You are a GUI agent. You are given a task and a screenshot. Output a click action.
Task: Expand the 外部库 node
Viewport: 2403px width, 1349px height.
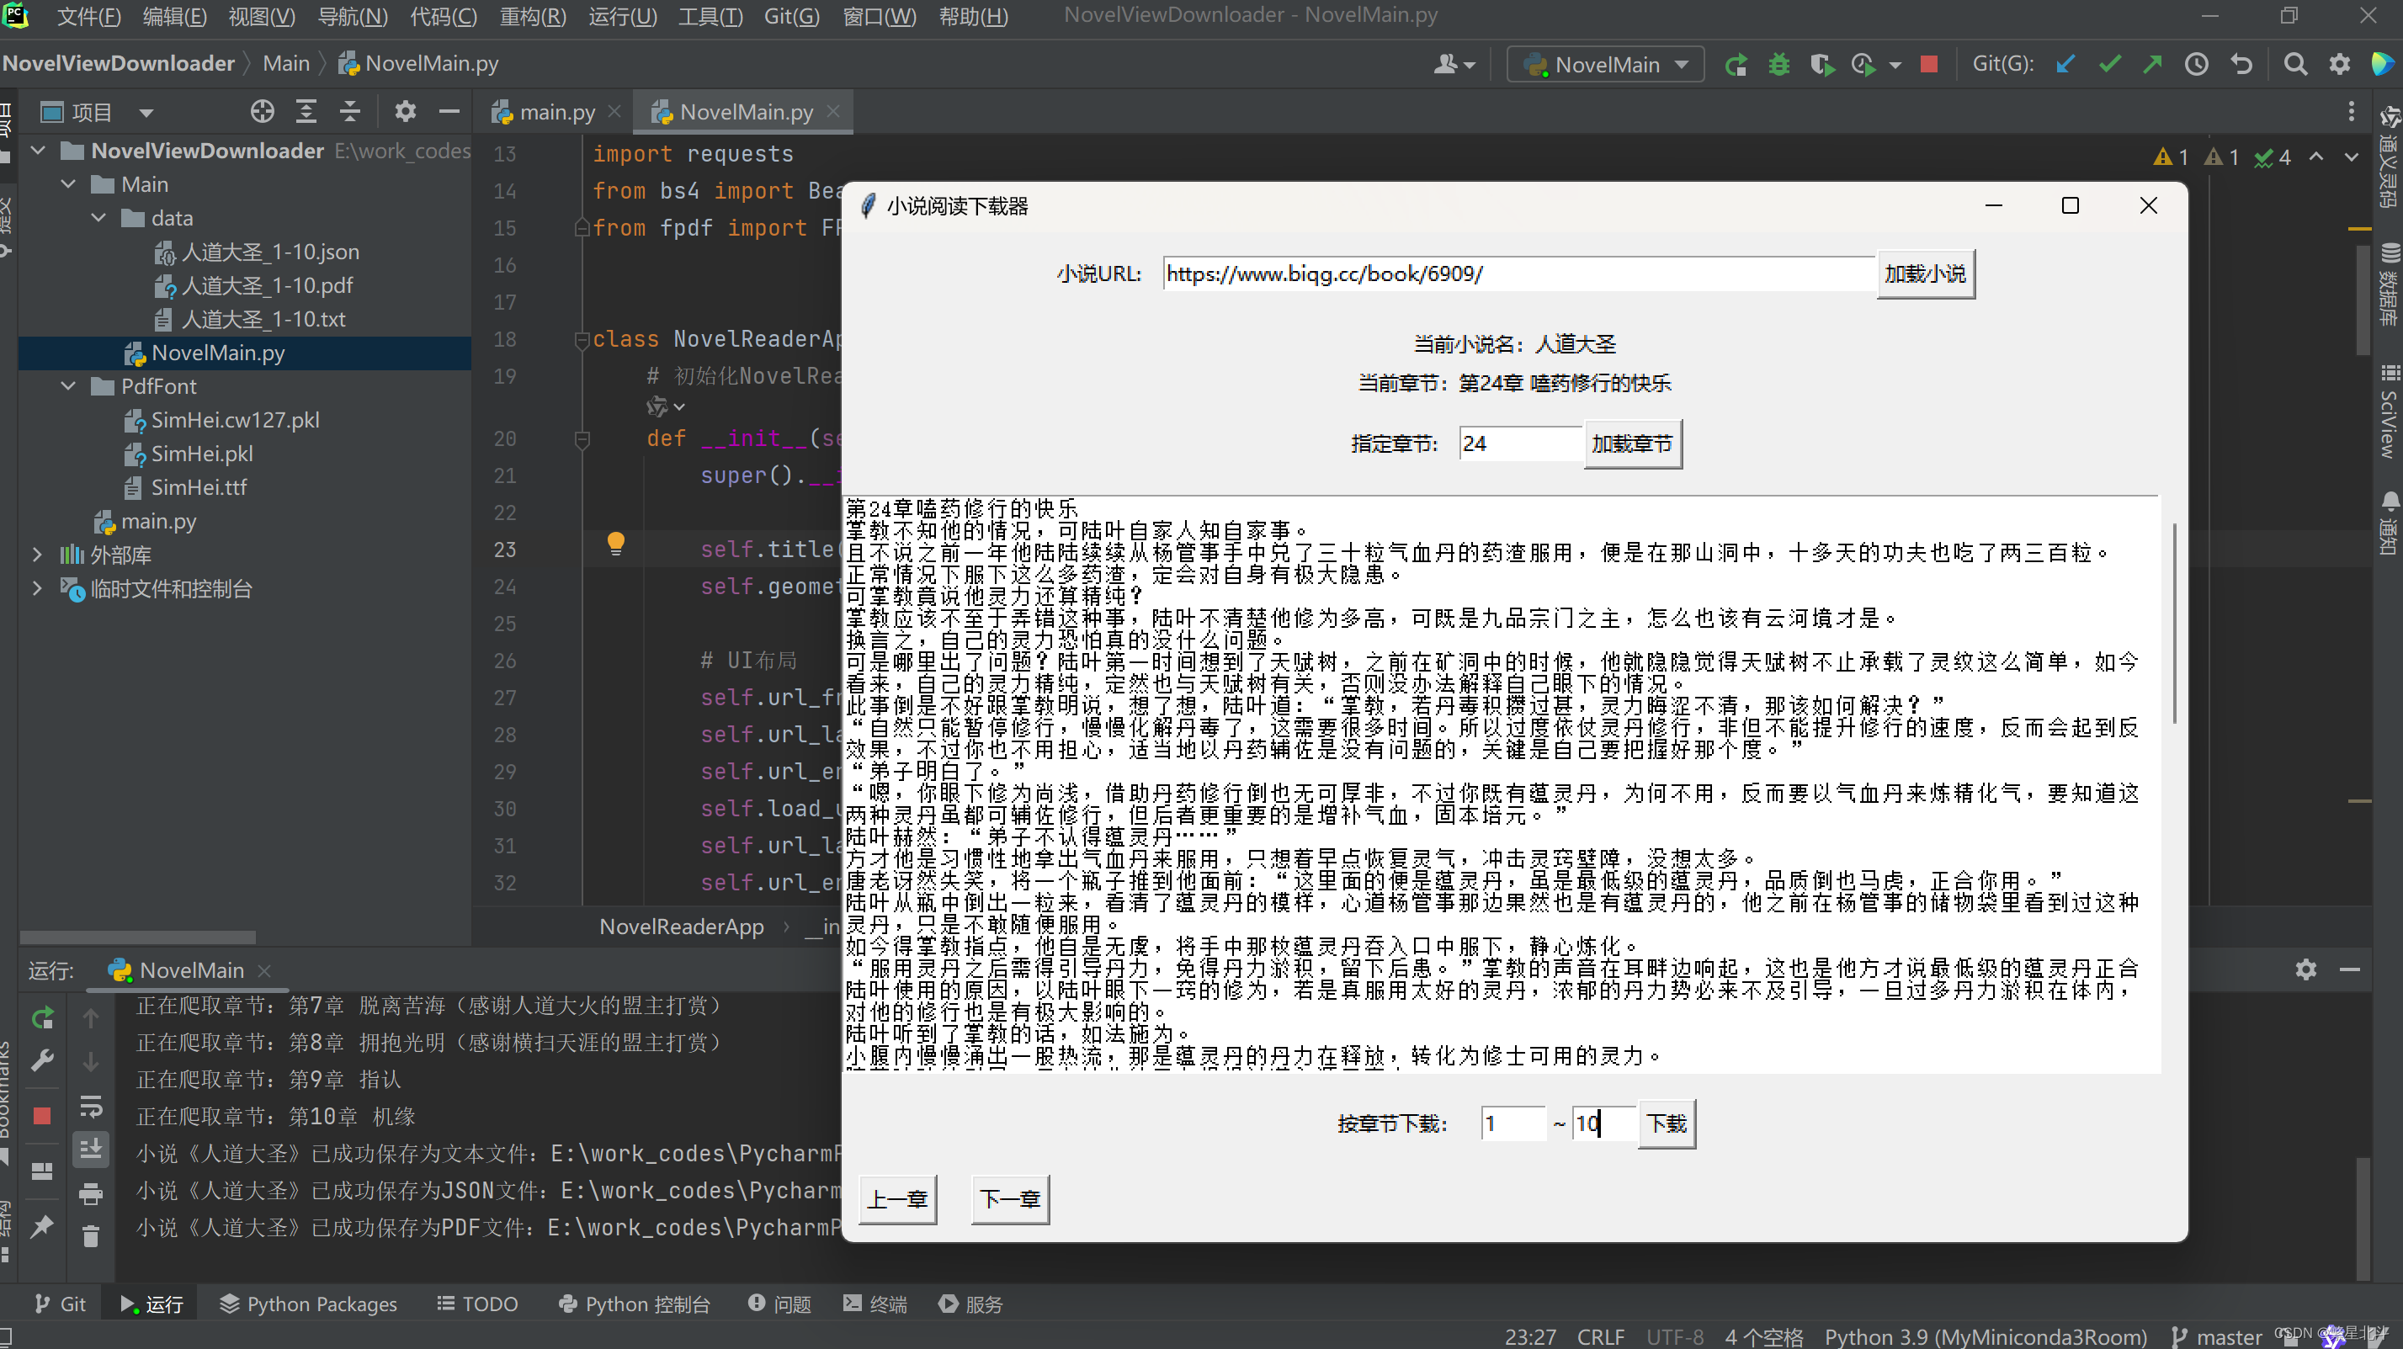36,555
